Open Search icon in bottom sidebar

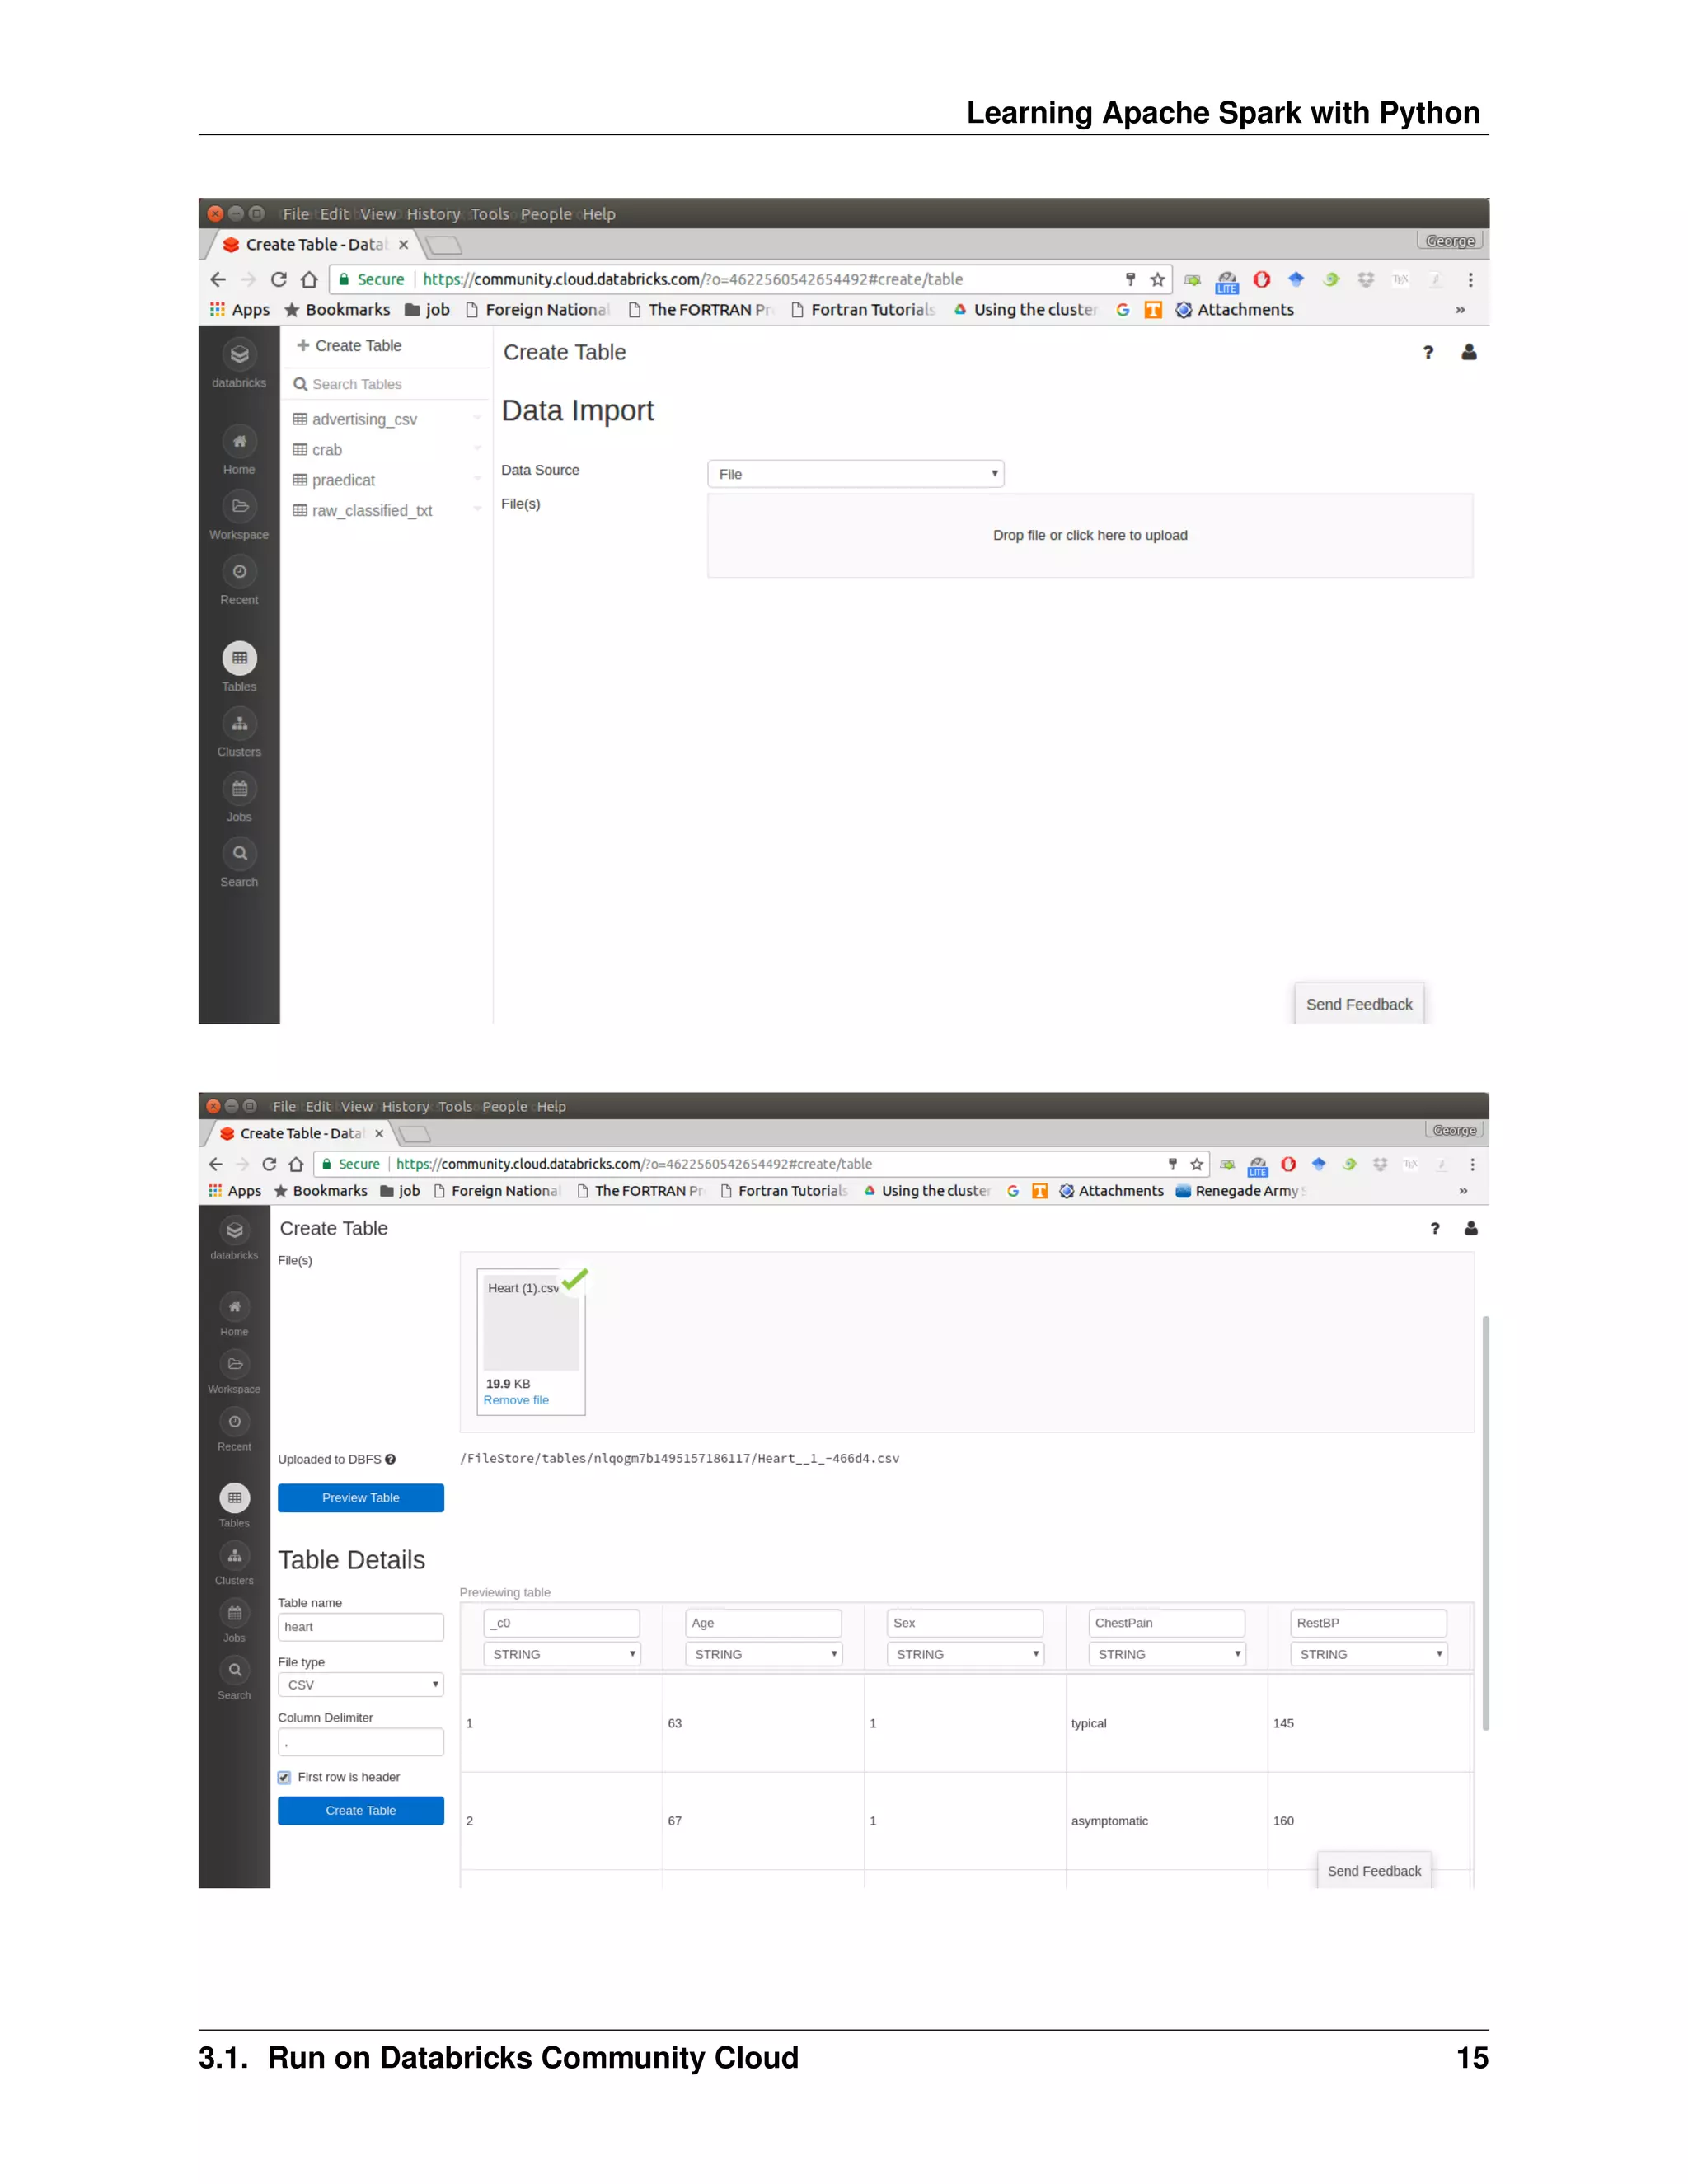click(x=234, y=1670)
